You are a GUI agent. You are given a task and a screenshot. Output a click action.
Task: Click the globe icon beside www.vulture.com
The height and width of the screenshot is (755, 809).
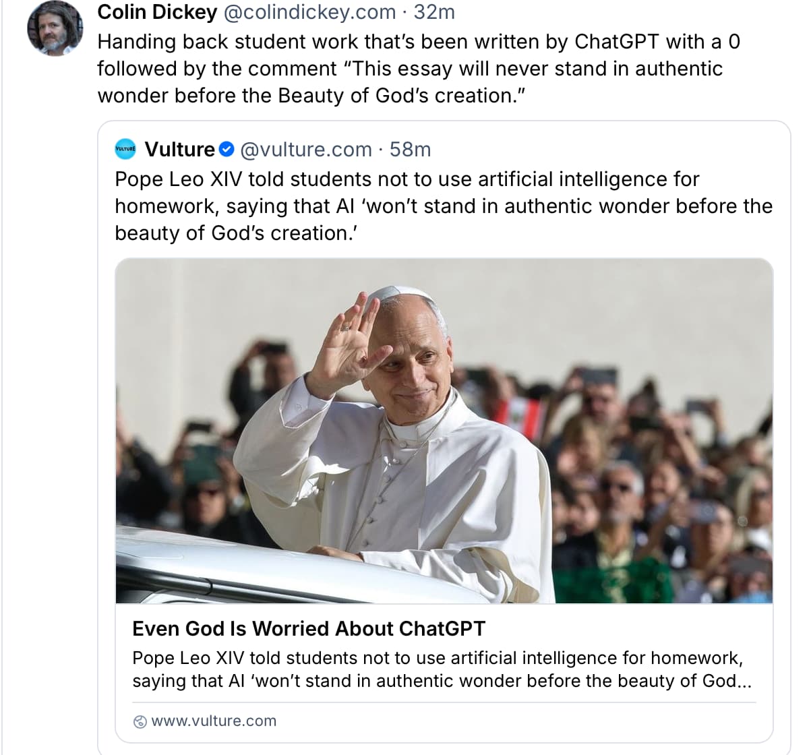click(140, 721)
